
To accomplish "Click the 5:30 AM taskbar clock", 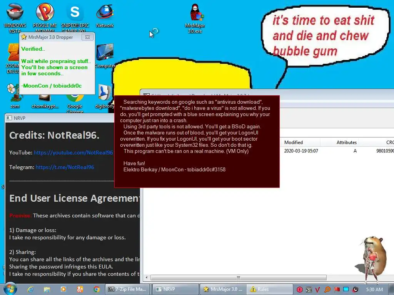I will 374,290.
